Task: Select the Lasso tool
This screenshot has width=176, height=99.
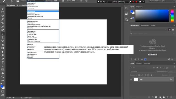Action: click(2, 16)
